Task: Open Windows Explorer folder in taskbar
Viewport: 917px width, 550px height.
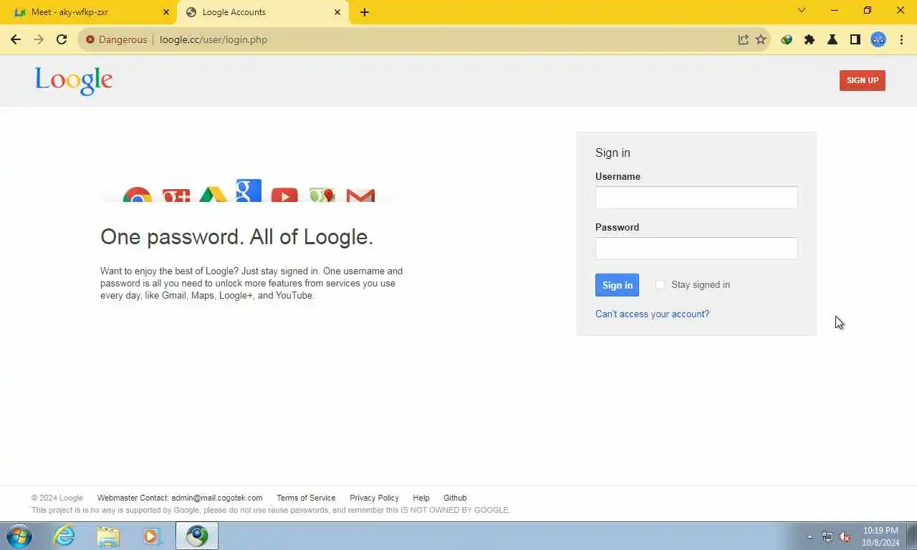Action: coord(108,536)
